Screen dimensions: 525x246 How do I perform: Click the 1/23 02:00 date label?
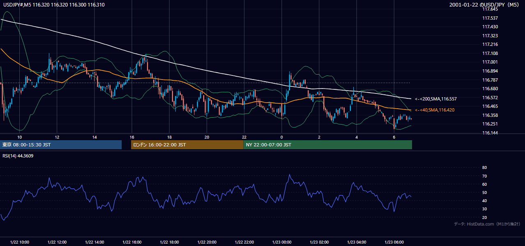click(x=319, y=242)
